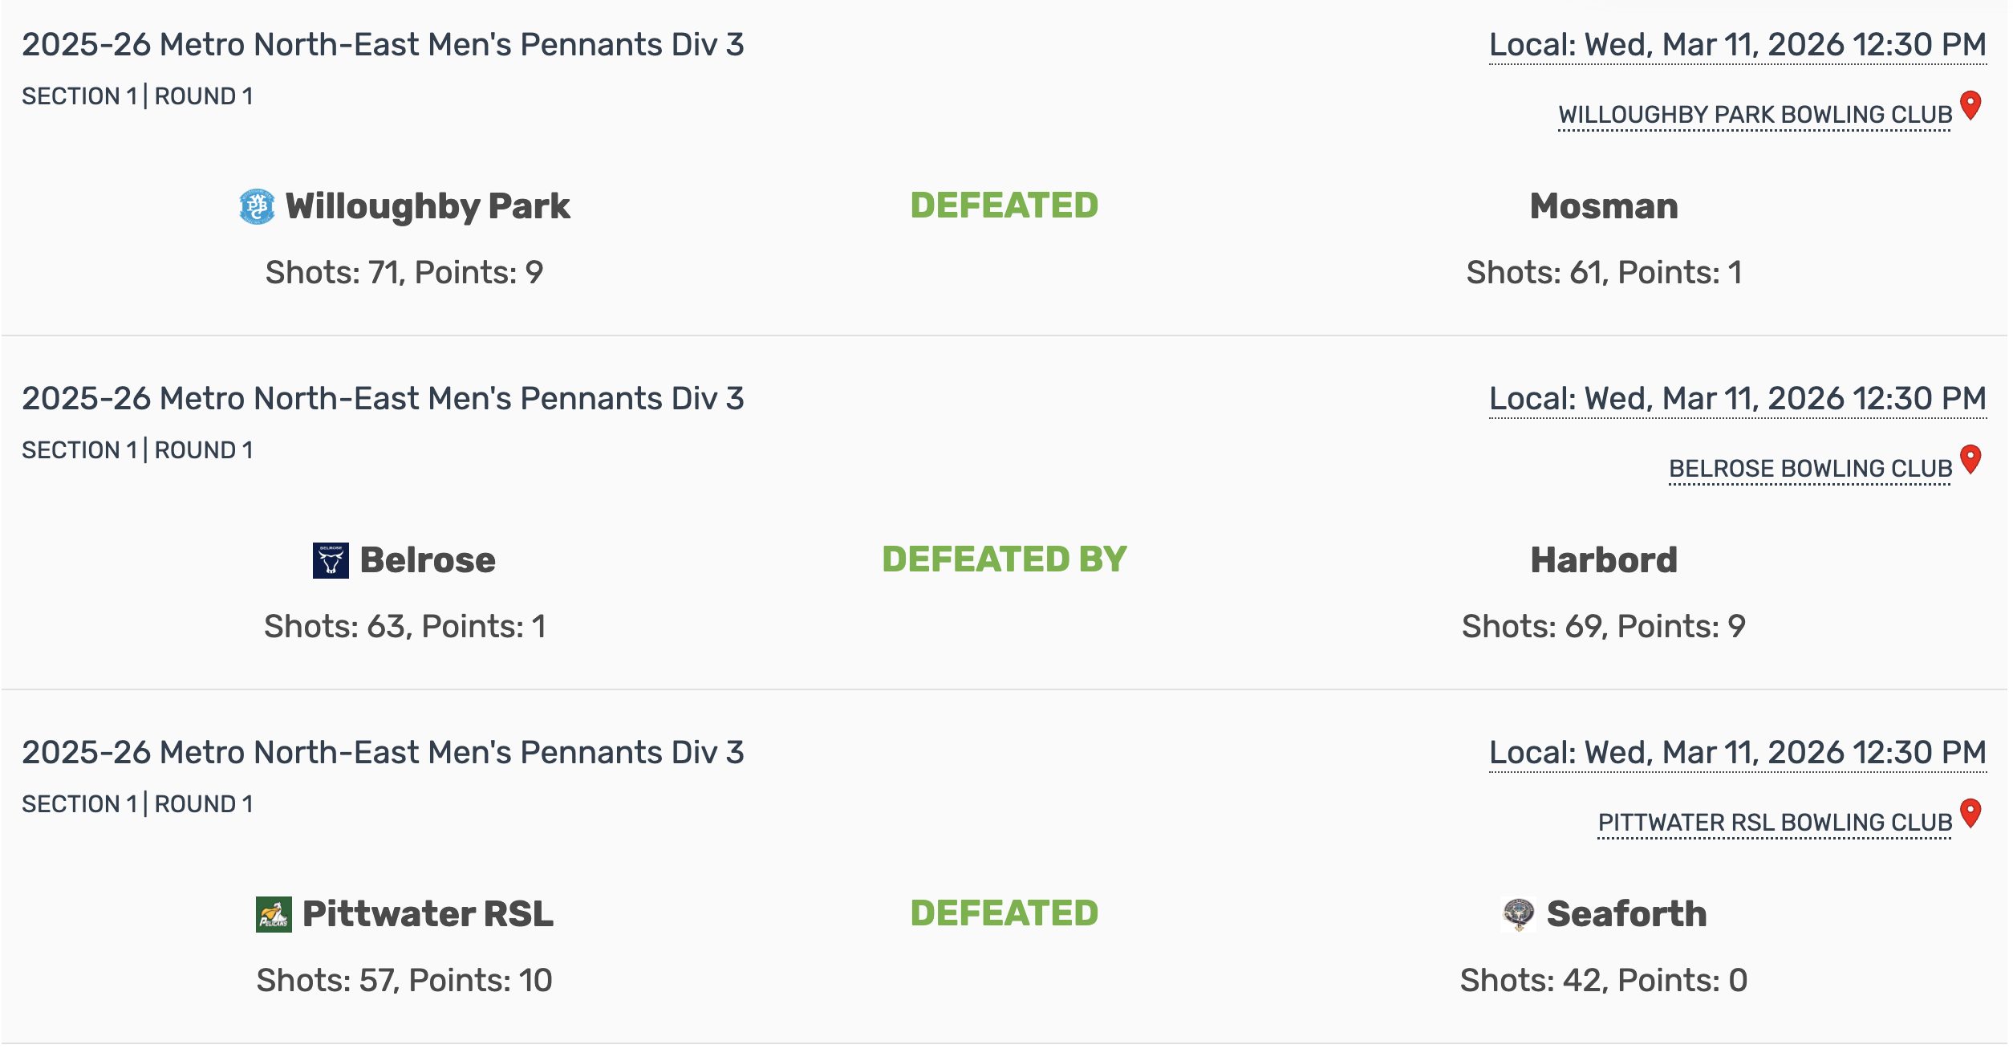Click the Belrose club logo
Viewport: 2013px width, 1057px height.
coord(331,560)
